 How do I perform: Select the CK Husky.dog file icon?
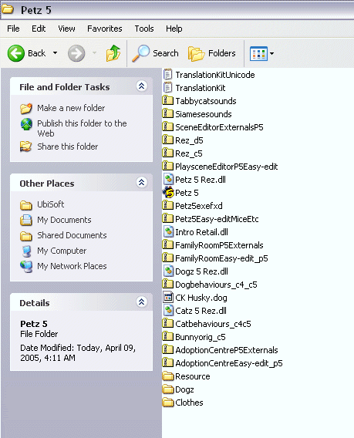[x=168, y=297]
